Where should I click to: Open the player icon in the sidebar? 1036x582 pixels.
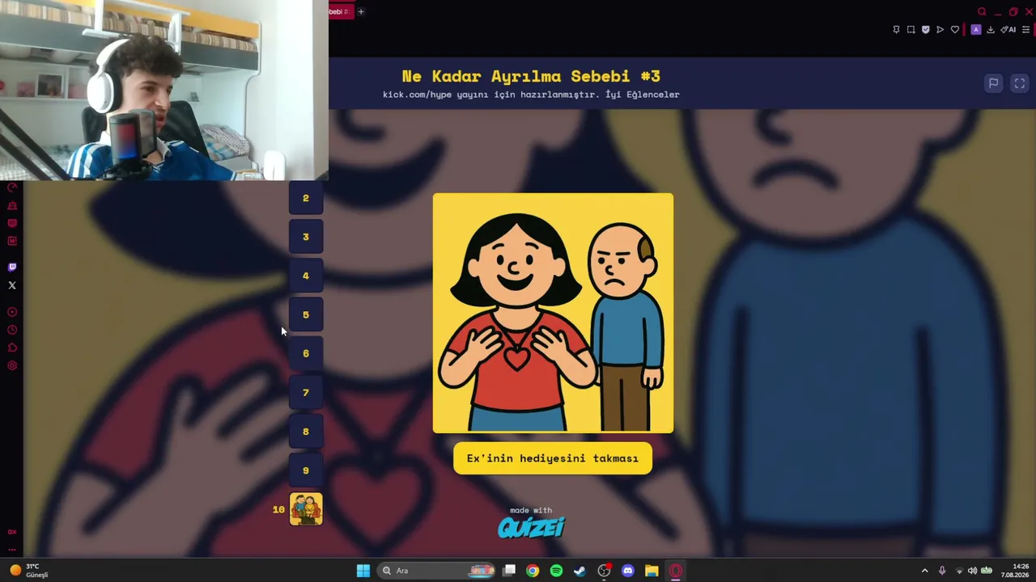(12, 312)
